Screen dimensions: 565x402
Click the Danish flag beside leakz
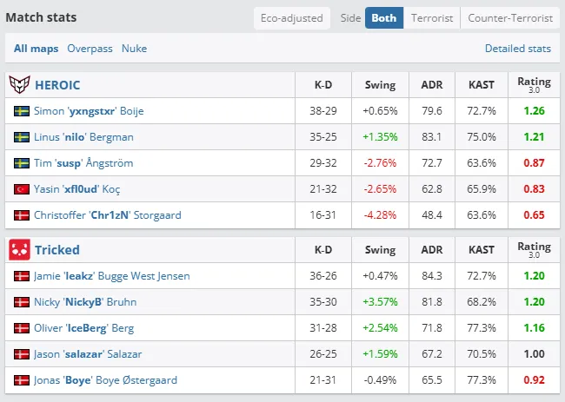pos(22,276)
